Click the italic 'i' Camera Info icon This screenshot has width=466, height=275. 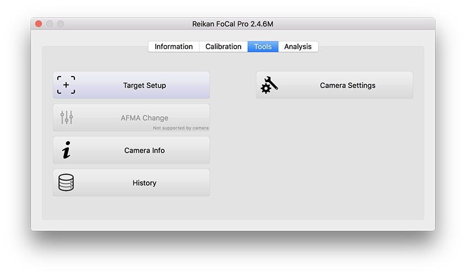66,150
